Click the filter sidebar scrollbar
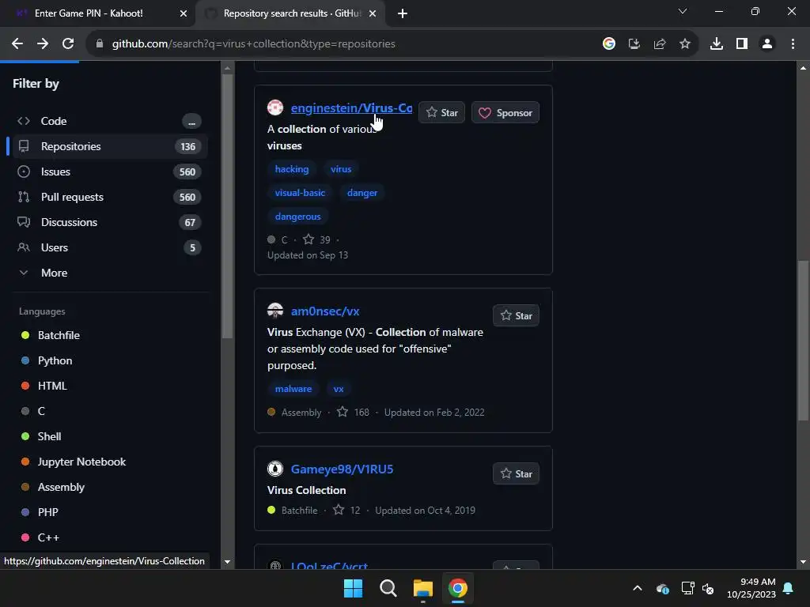 tap(227, 206)
